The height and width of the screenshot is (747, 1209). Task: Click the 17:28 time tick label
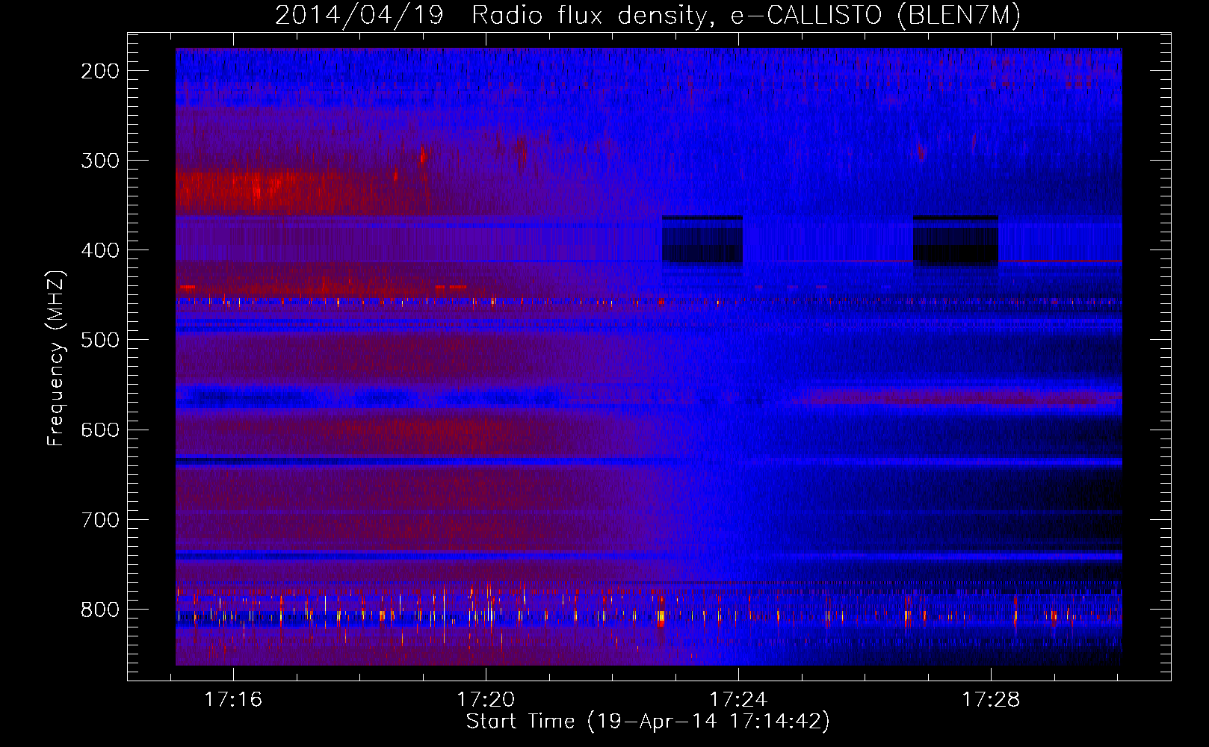pos(991,699)
